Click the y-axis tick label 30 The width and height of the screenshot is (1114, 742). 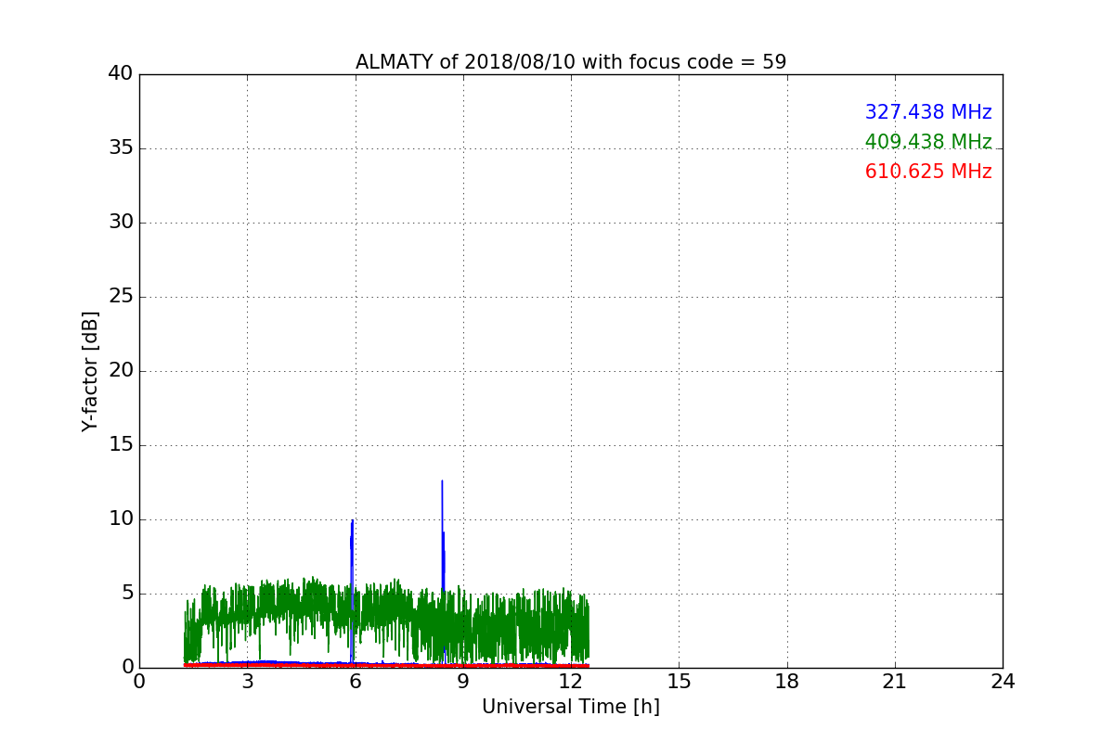[121, 223]
